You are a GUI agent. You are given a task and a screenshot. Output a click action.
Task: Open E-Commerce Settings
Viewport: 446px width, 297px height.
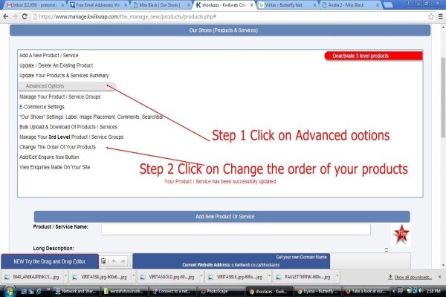pyautogui.click(x=42, y=107)
